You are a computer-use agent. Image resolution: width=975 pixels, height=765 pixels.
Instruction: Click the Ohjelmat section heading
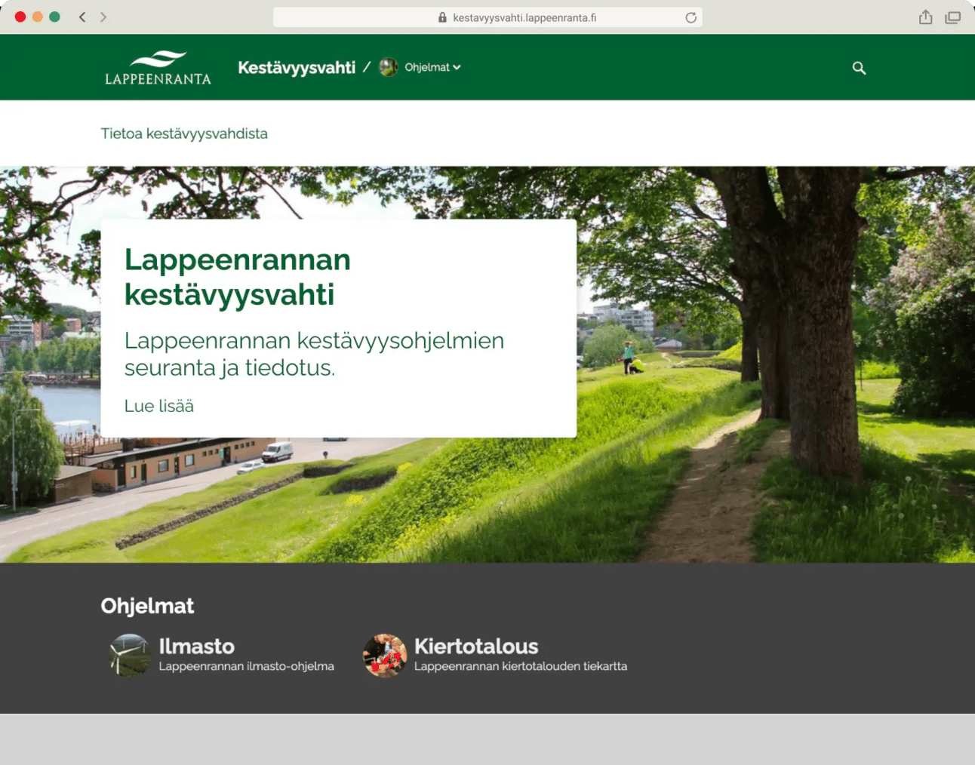[x=147, y=606]
